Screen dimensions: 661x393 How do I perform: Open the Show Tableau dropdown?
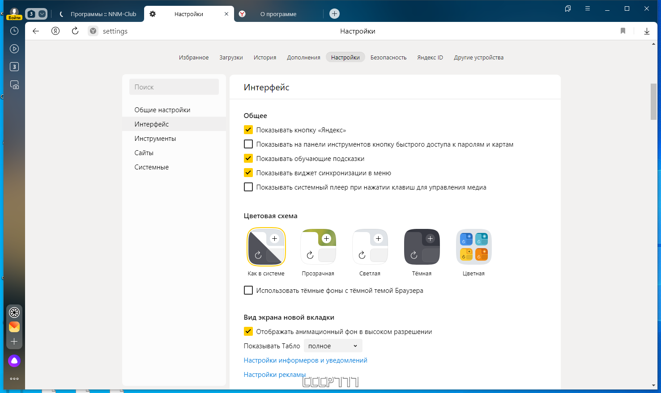[x=333, y=346]
